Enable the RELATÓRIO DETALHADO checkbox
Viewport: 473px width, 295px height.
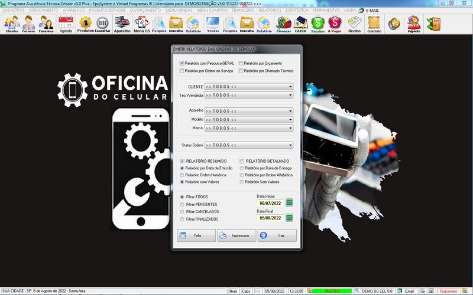(242, 161)
